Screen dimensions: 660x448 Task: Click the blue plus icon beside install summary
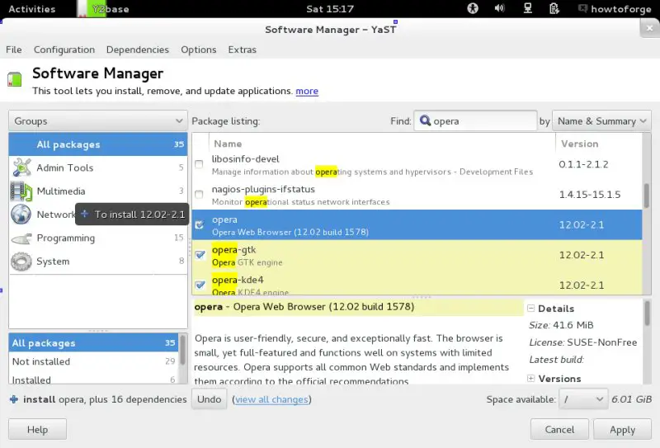click(x=14, y=399)
